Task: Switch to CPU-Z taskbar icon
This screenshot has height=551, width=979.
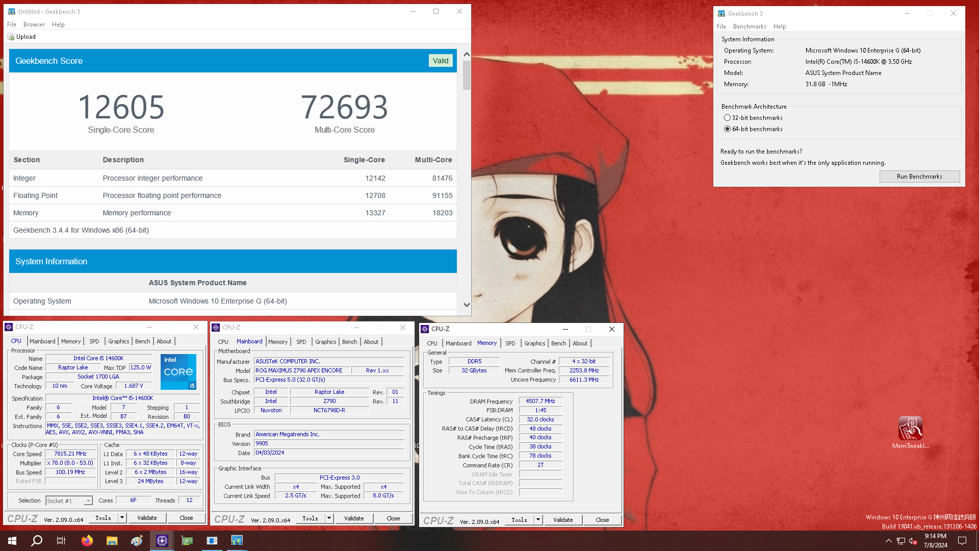Action: (162, 541)
